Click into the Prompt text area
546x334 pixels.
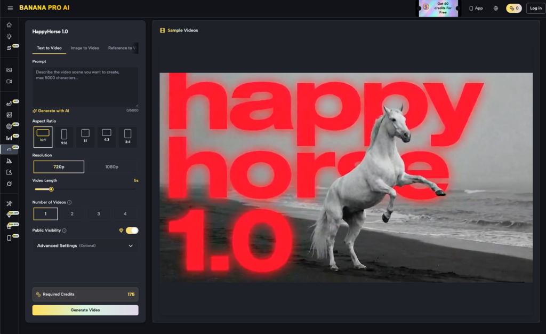pos(85,86)
